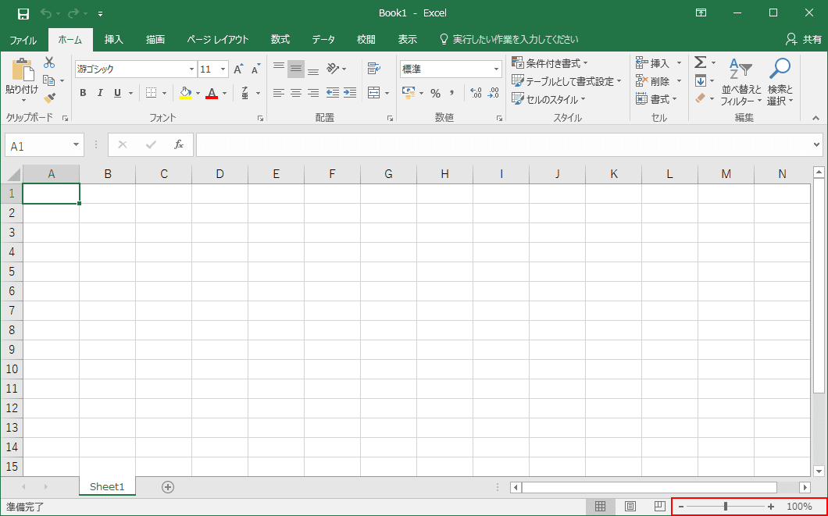The image size is (828, 516).
Task: Toggle Italic formatting
Action: [x=100, y=93]
